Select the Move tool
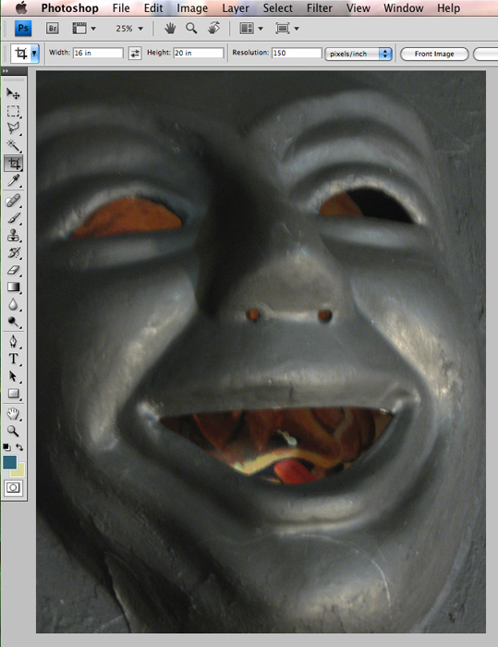The width and height of the screenshot is (498, 647). pyautogui.click(x=13, y=94)
